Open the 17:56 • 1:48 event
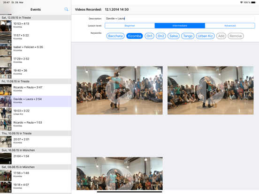The height and width of the screenshot is (194, 259). tap(36, 175)
